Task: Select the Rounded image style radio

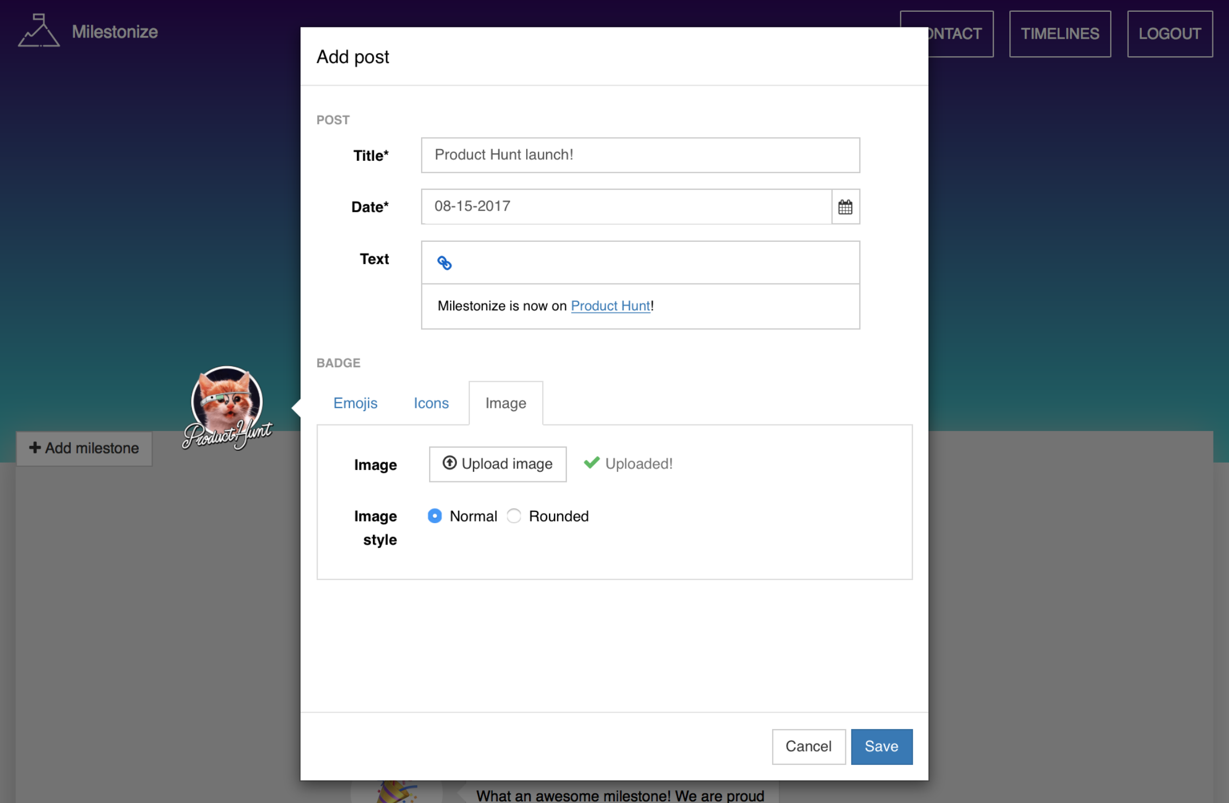Action: (514, 516)
